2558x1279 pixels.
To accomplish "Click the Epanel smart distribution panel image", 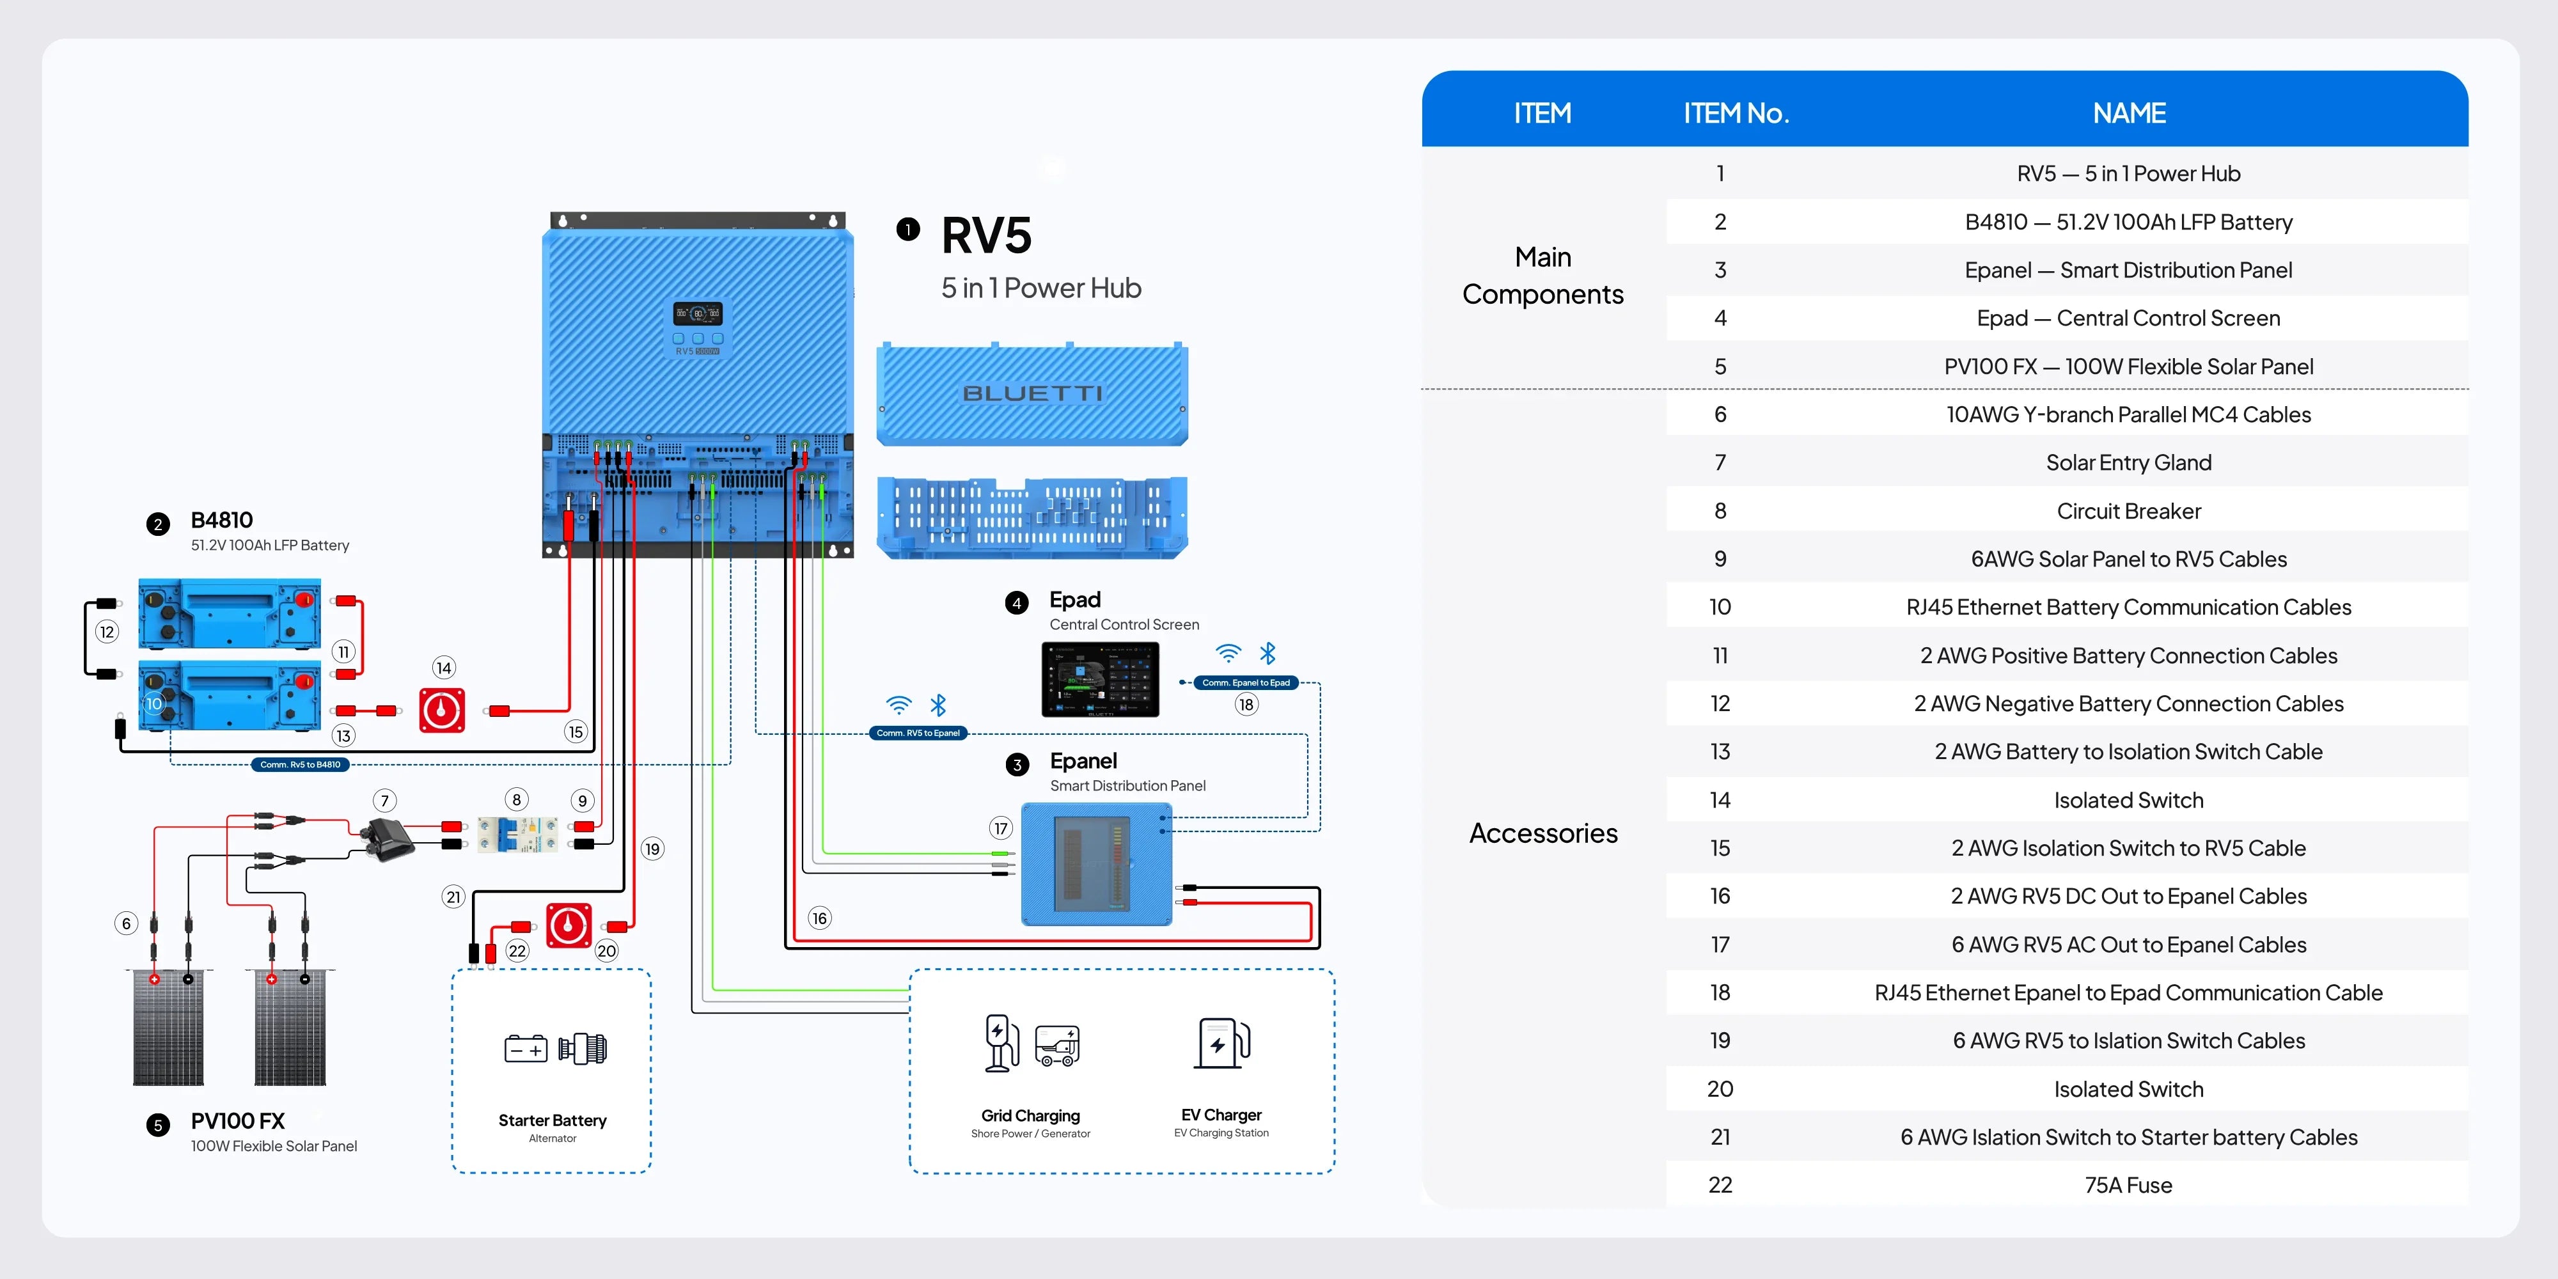I will click(1096, 864).
